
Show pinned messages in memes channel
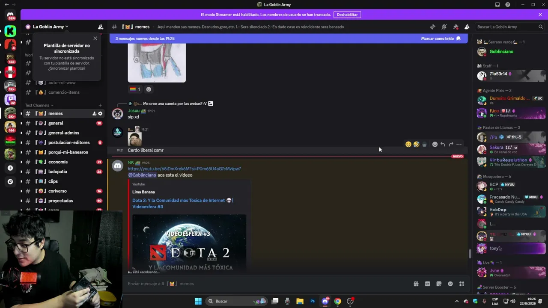[x=456, y=27]
